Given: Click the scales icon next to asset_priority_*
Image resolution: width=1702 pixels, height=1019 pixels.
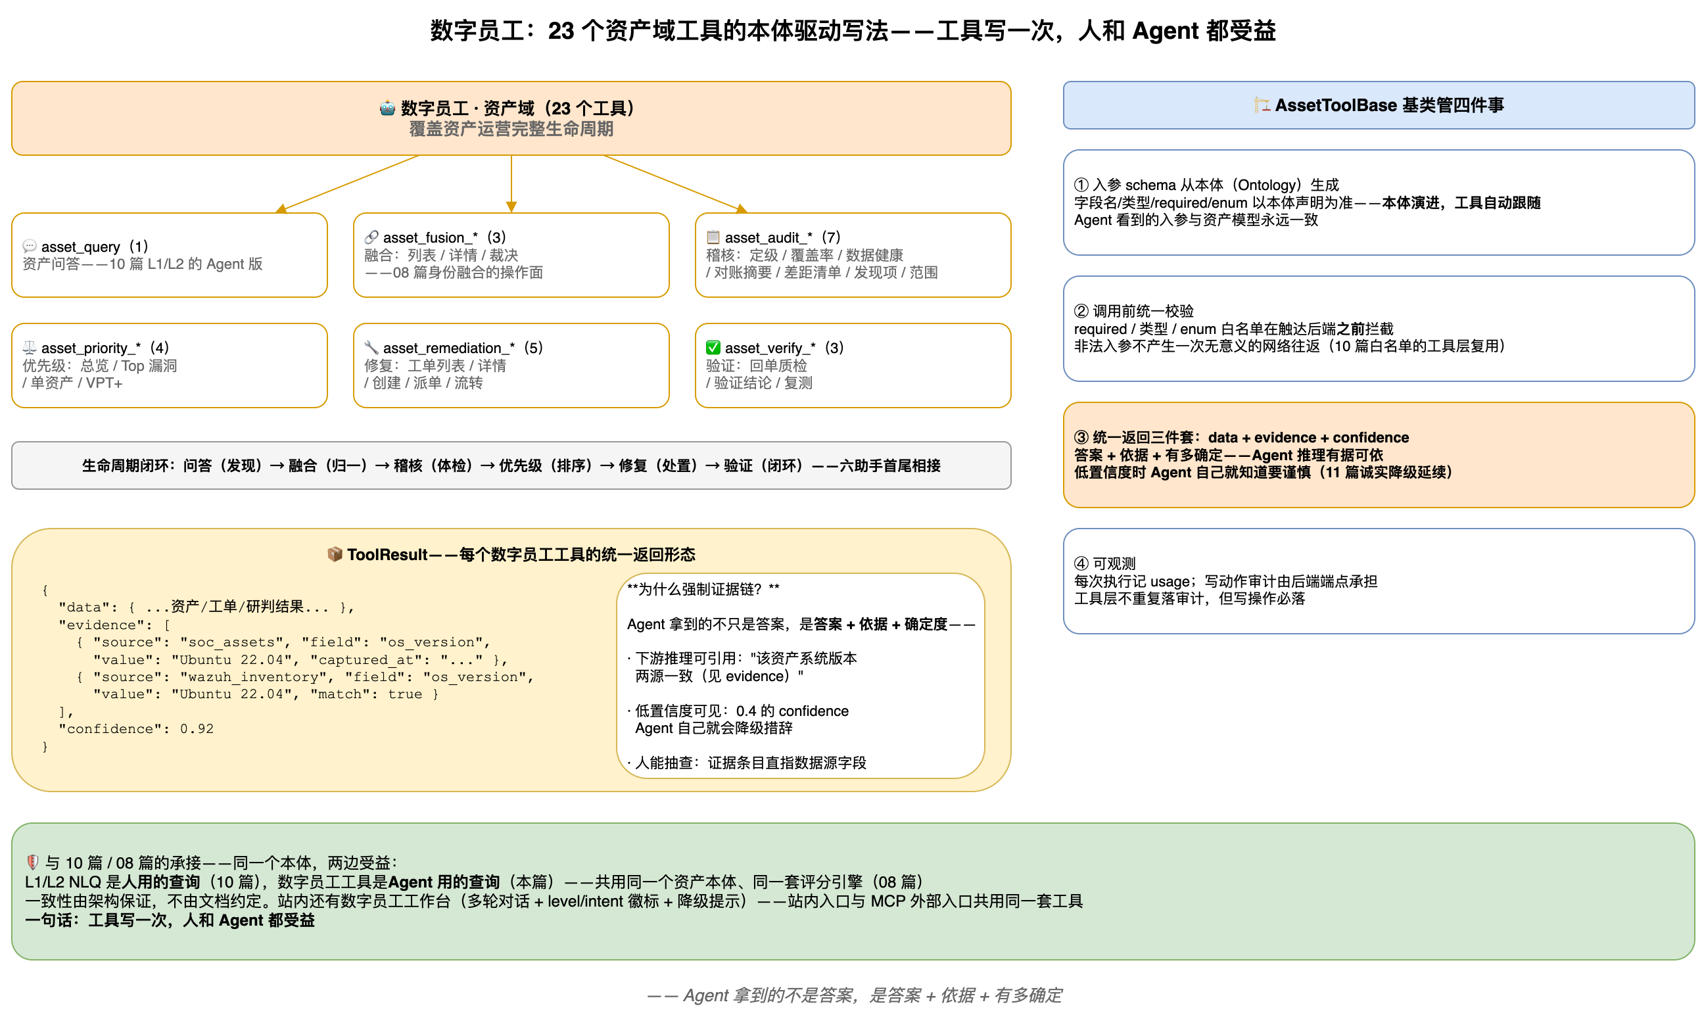Looking at the screenshot, I should [x=30, y=348].
